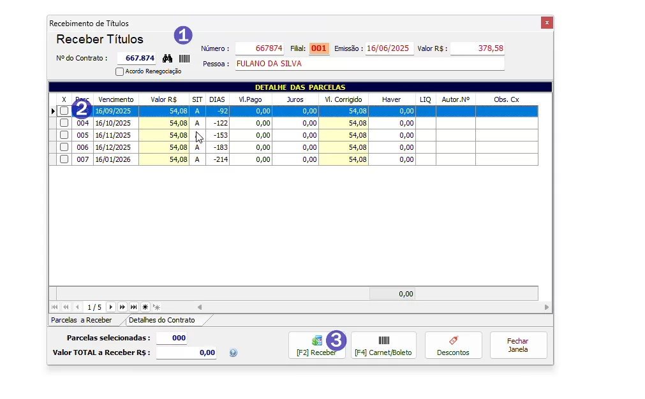Click the [F2] Receber button

pos(316,345)
